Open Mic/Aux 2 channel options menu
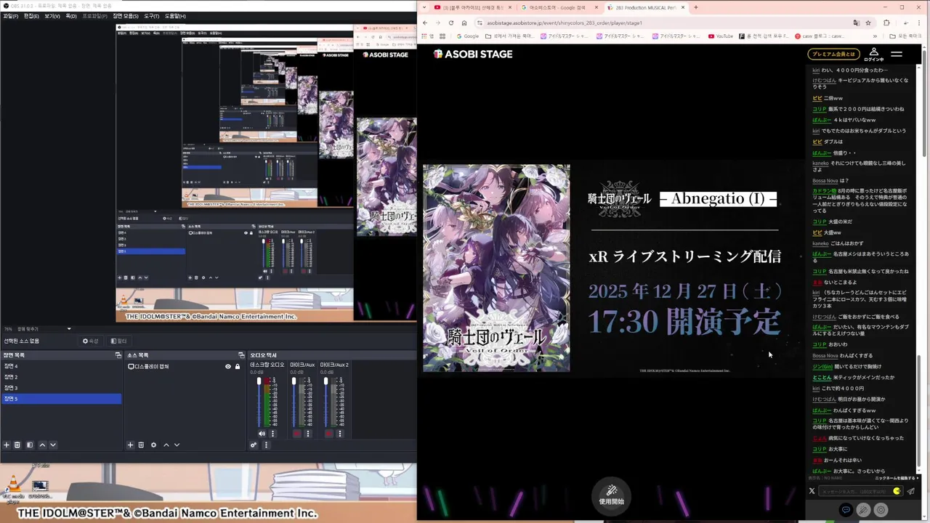 click(340, 434)
